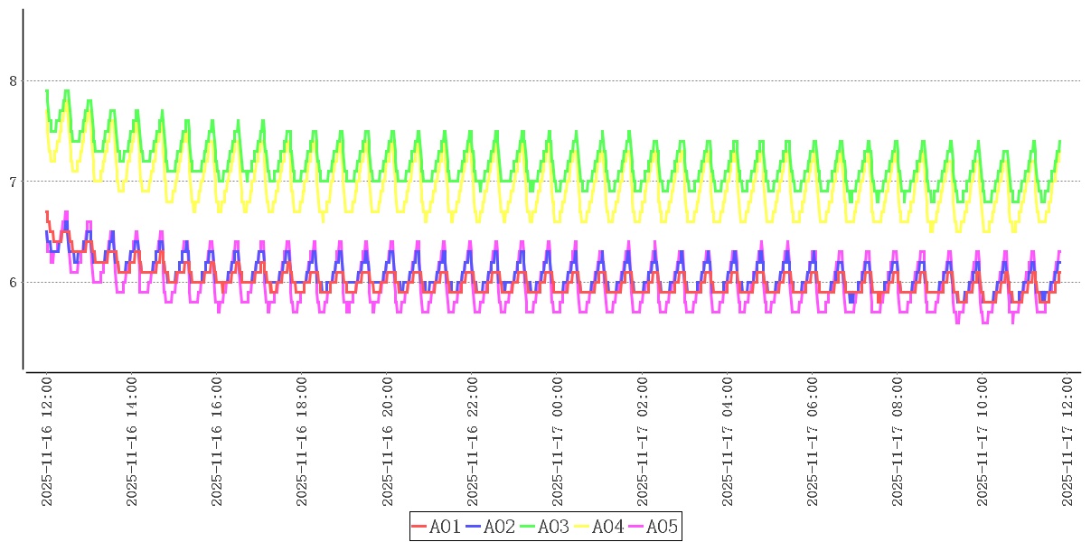Viewport: 1091px width, 542px height.
Task: Click the y-axis value 8 label
Action: pos(13,81)
